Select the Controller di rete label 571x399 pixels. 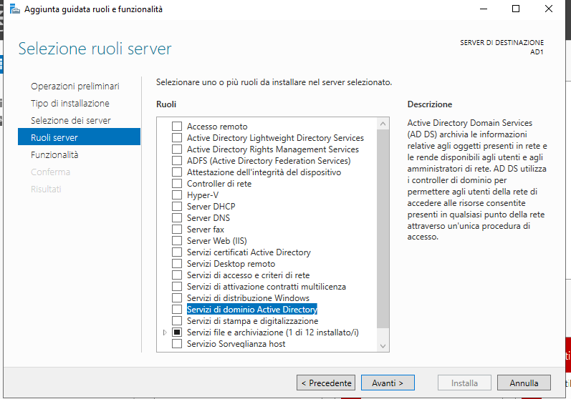point(219,184)
